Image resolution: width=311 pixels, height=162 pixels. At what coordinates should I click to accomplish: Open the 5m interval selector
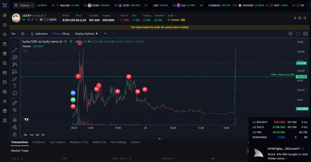13,34
